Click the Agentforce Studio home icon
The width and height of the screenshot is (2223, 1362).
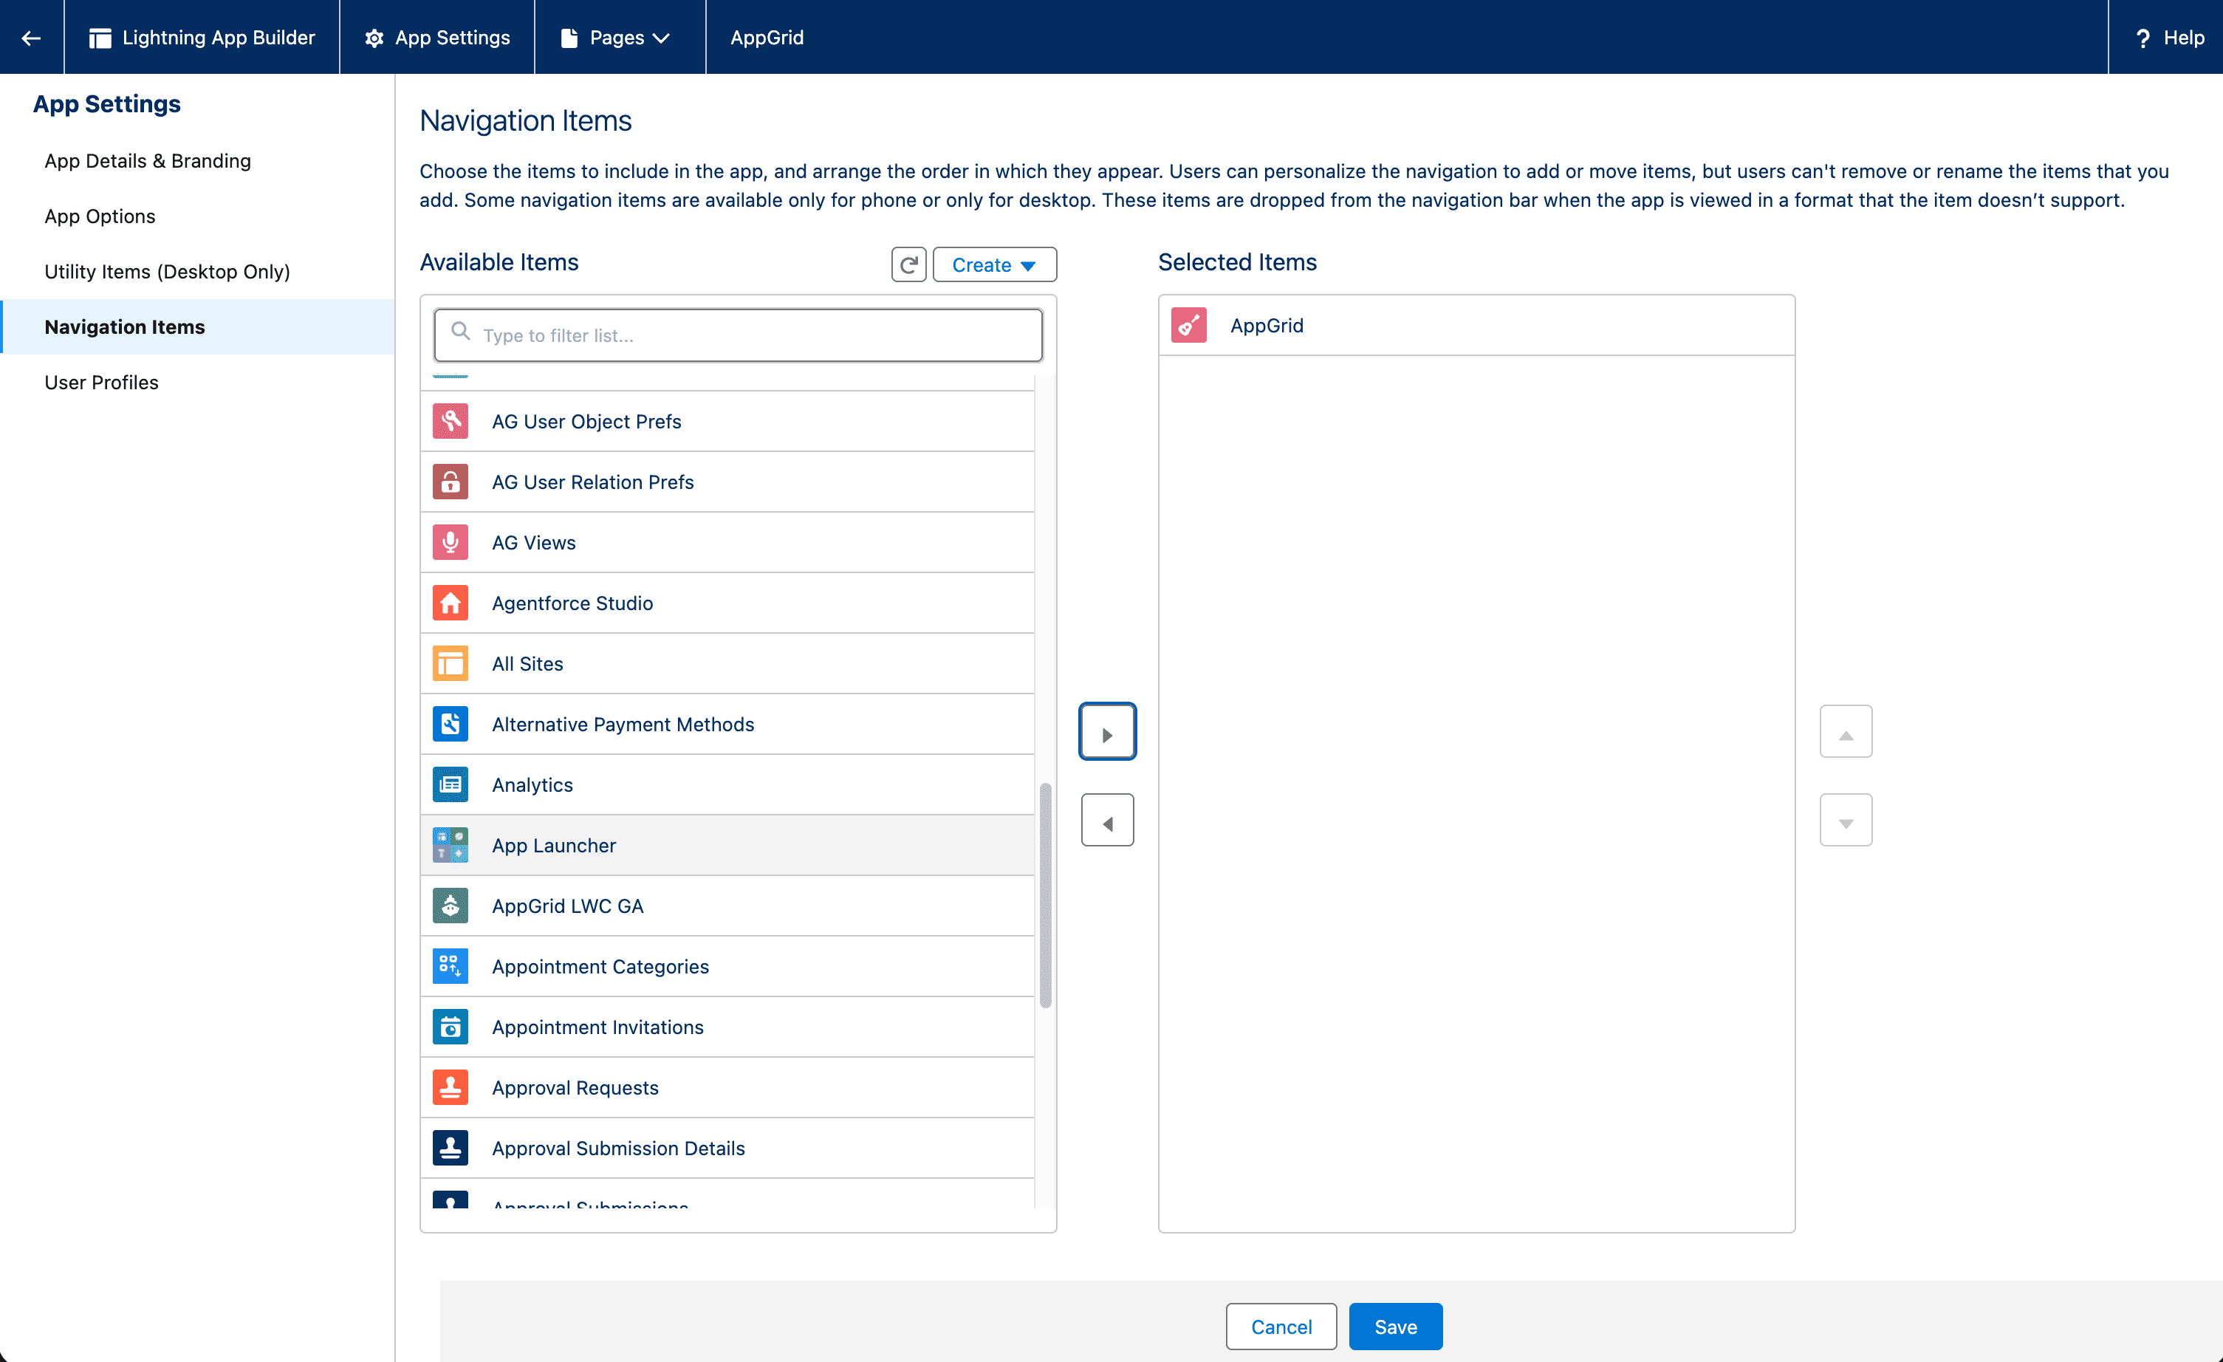(x=451, y=603)
